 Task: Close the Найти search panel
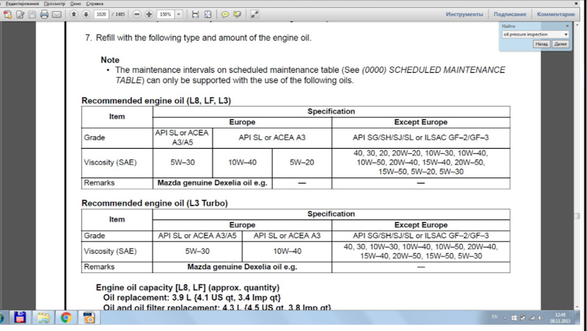pyautogui.click(x=567, y=26)
